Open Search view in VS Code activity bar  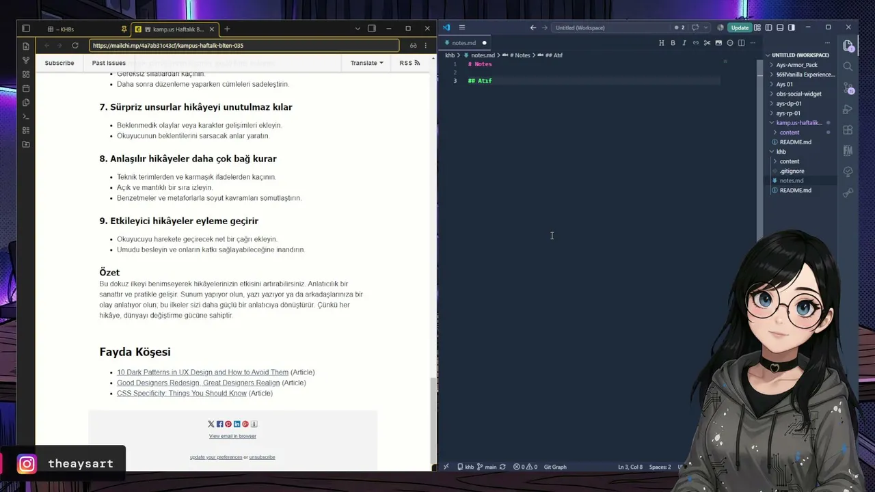point(848,66)
